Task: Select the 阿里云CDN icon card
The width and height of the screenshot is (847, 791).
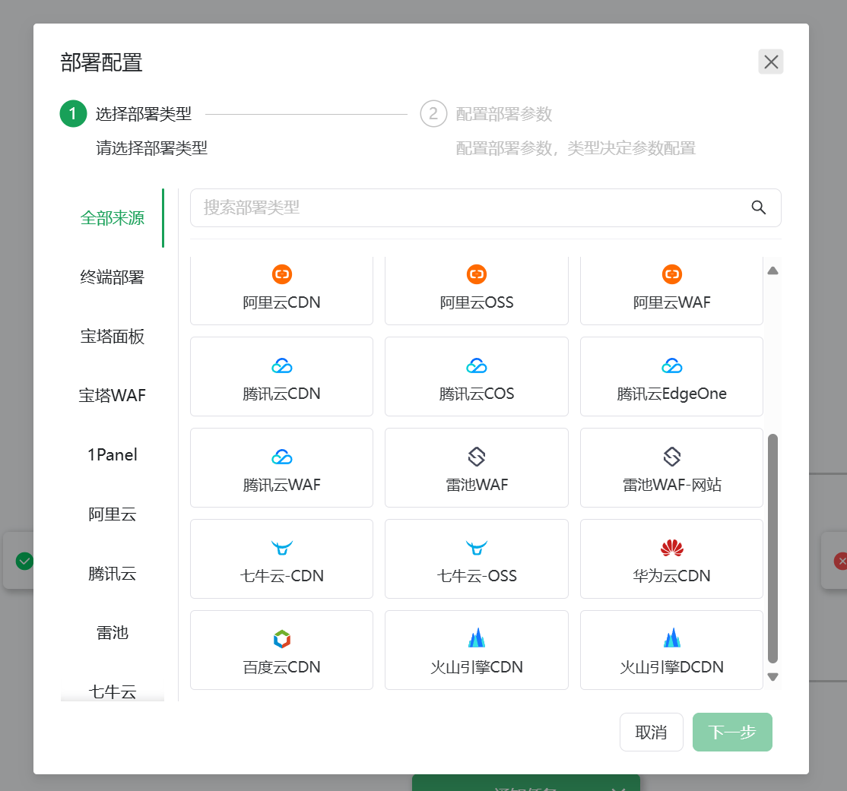Action: pyautogui.click(x=281, y=274)
